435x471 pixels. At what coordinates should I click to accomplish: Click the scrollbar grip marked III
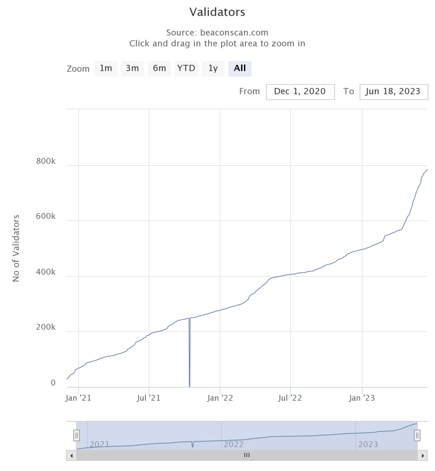tap(247, 455)
